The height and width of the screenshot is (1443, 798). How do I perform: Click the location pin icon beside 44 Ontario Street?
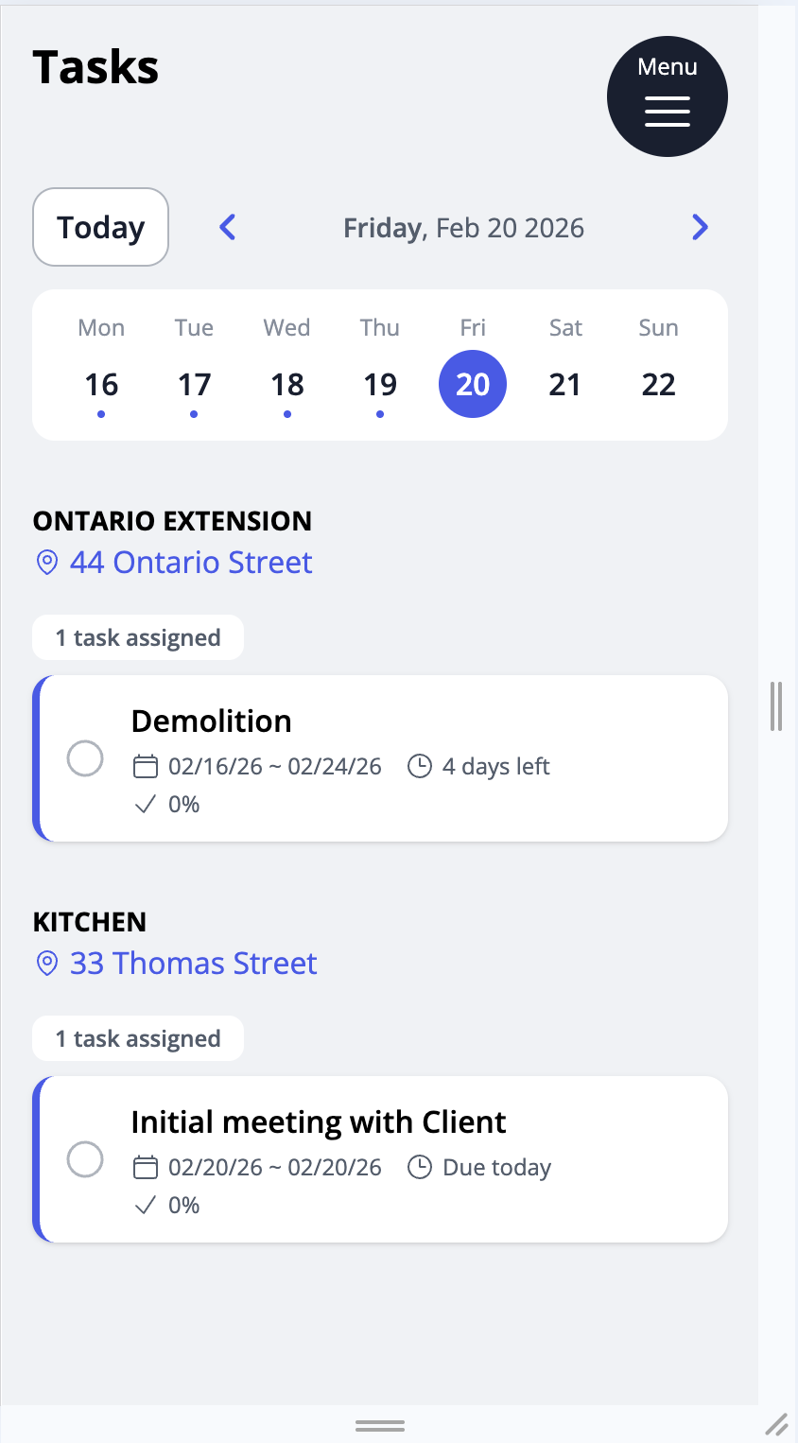pos(46,563)
